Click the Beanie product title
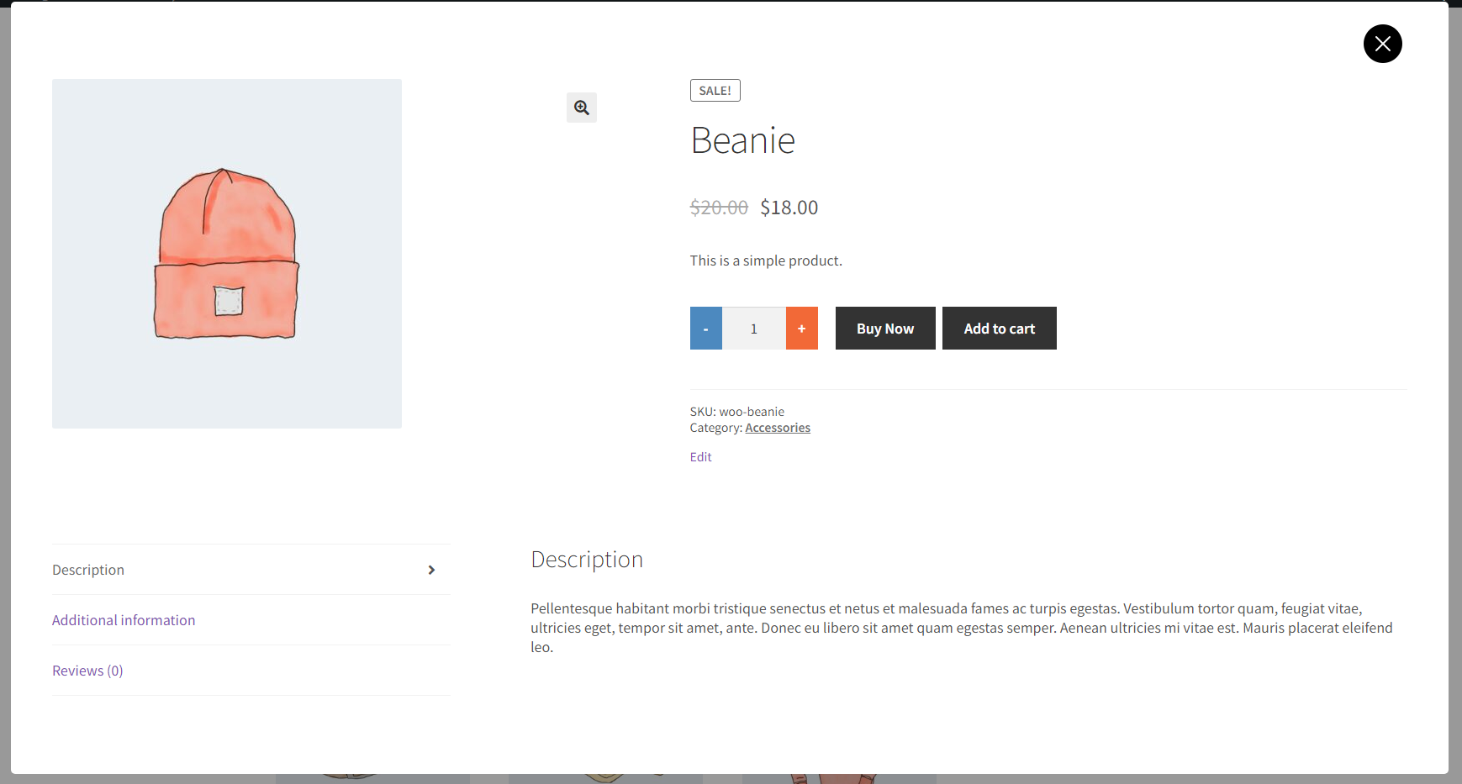 (x=742, y=140)
